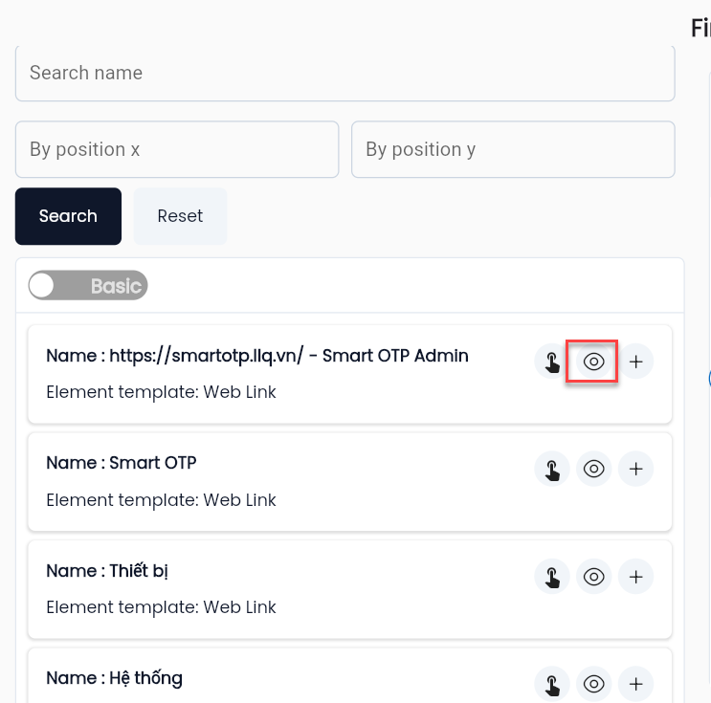Click pointer icon for Smart OTP row
711x703 pixels.
(552, 469)
